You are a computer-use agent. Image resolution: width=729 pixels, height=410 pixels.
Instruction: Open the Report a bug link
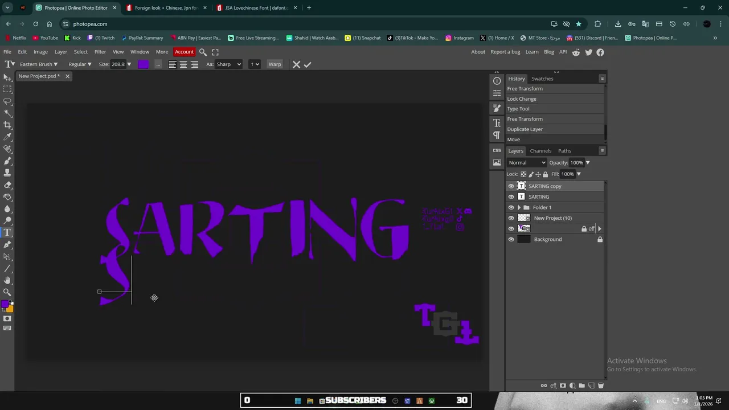[x=505, y=52]
